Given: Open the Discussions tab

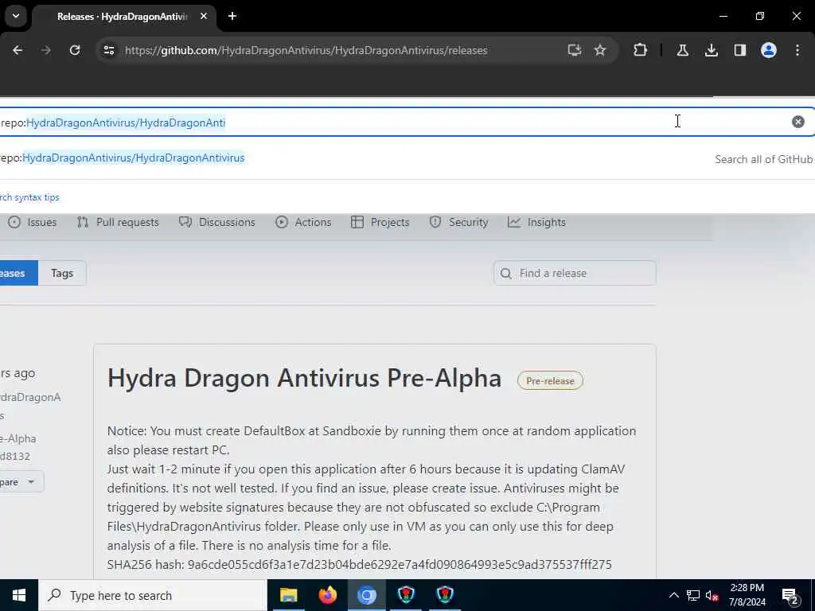Looking at the screenshot, I should (216, 223).
